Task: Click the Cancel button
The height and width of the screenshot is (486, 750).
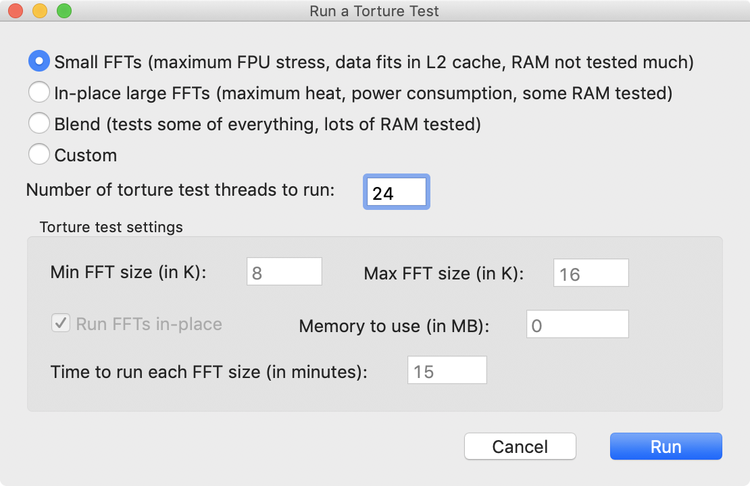Action: [520, 447]
